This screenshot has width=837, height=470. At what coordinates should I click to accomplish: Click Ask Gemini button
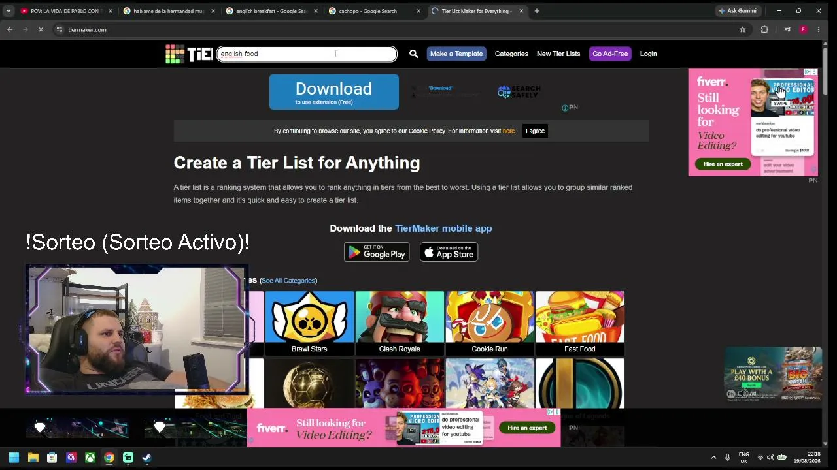[738, 11]
